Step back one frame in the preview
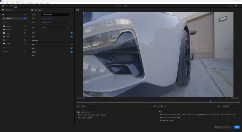 [x=155, y=106]
